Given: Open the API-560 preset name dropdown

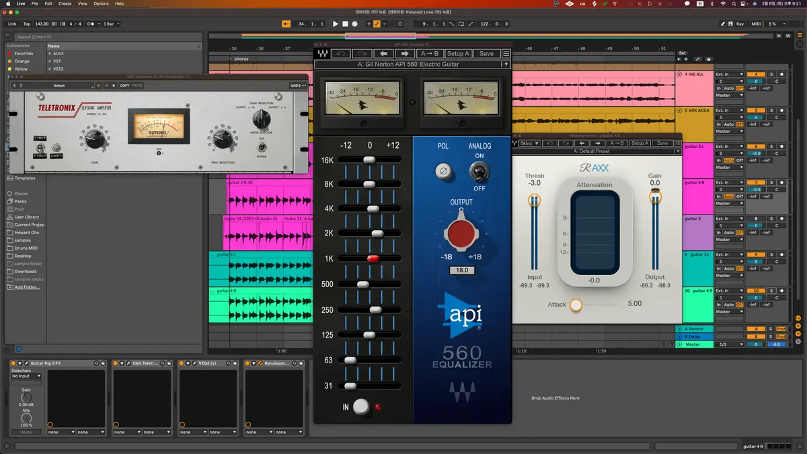Looking at the screenshot, I should (412, 65).
